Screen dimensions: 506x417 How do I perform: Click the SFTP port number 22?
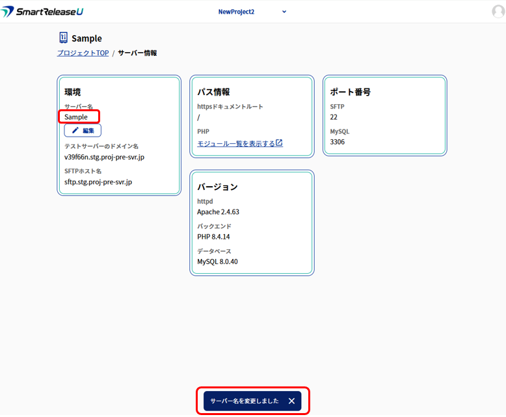pyautogui.click(x=334, y=117)
